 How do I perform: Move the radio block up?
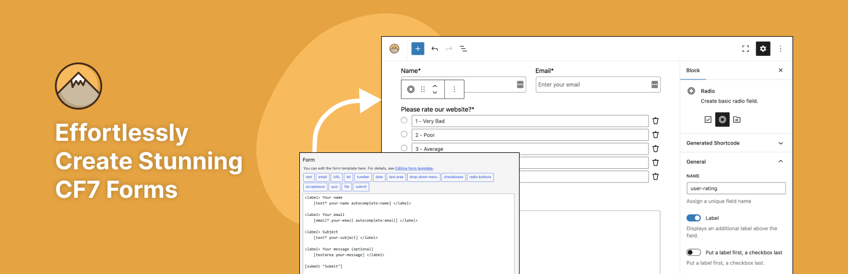point(434,86)
